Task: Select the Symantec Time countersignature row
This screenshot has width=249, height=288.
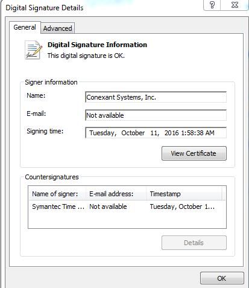Action: tap(127, 206)
